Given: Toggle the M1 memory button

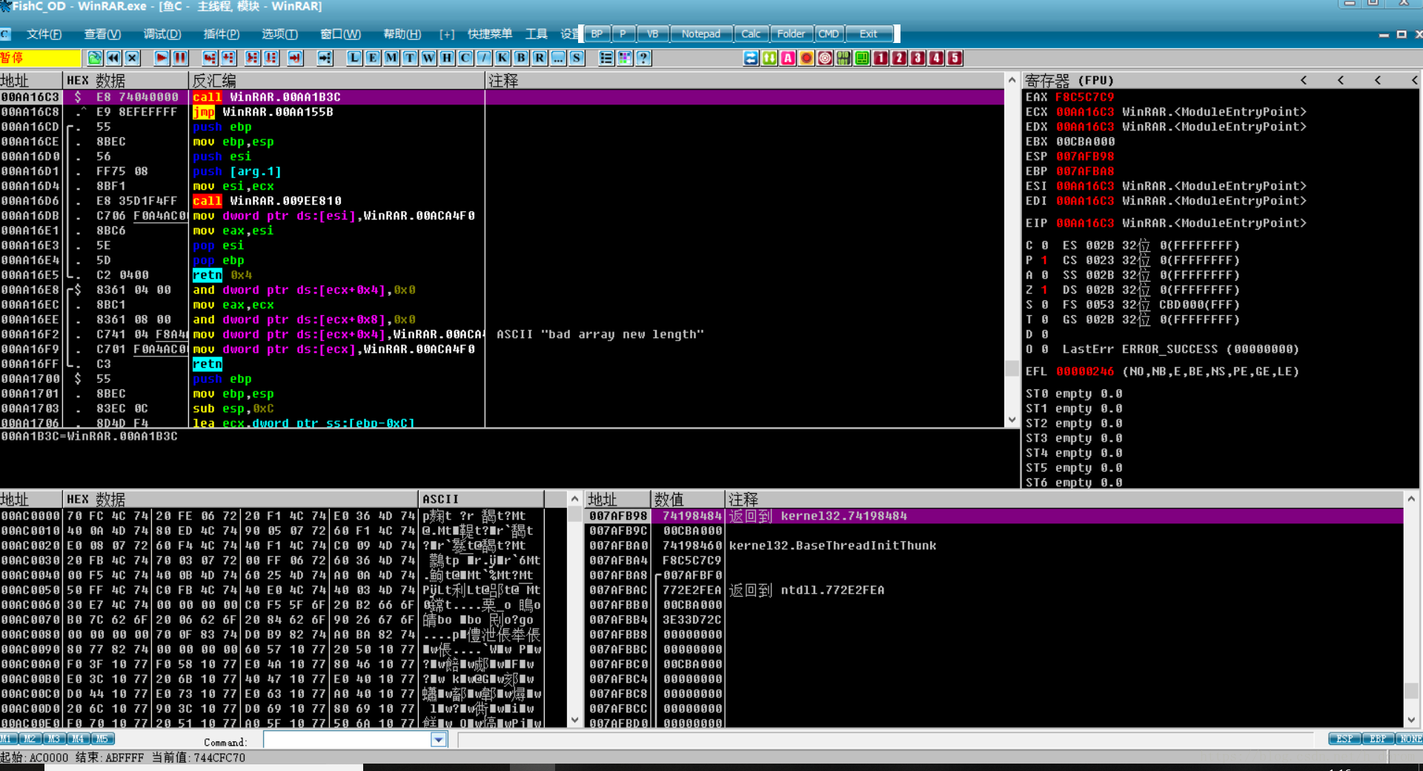Looking at the screenshot, I should click(9, 738).
